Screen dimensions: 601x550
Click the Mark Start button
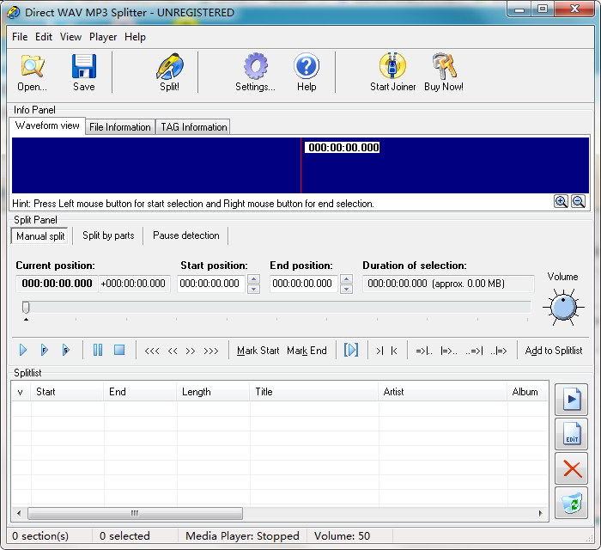pyautogui.click(x=258, y=351)
